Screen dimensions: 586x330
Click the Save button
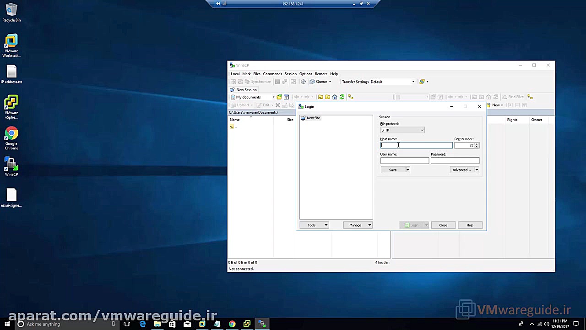392,170
